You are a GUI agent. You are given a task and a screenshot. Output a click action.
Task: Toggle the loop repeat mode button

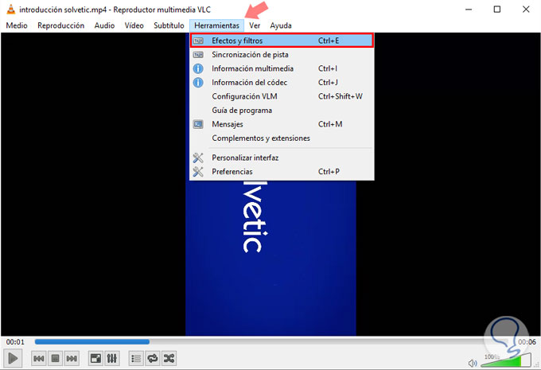153,359
